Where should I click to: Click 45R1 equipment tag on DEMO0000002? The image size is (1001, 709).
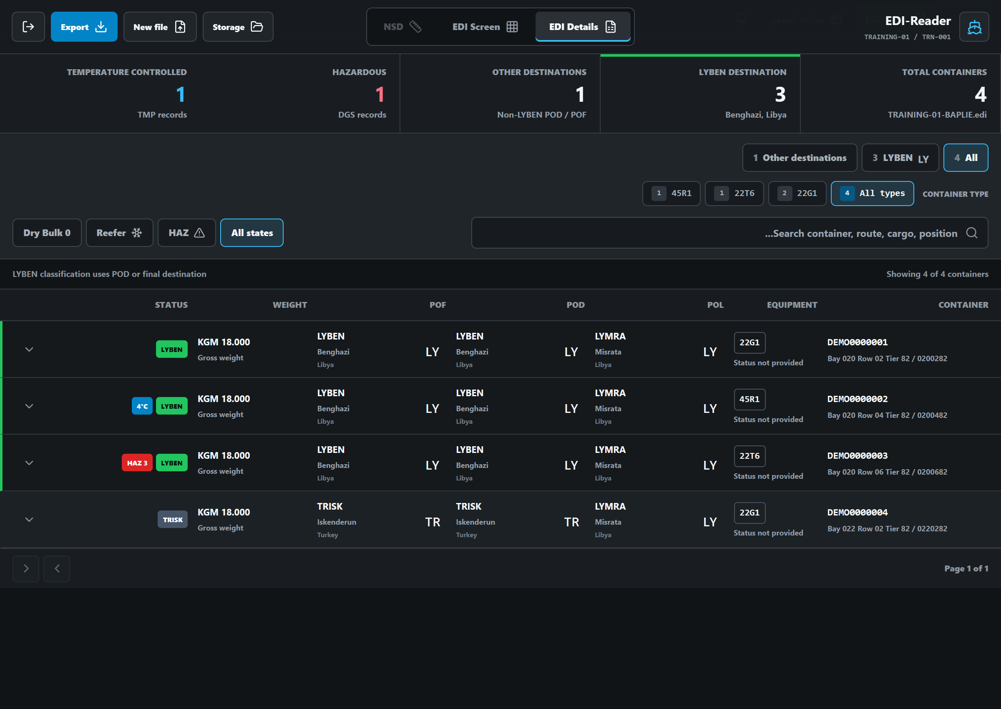[x=749, y=399]
